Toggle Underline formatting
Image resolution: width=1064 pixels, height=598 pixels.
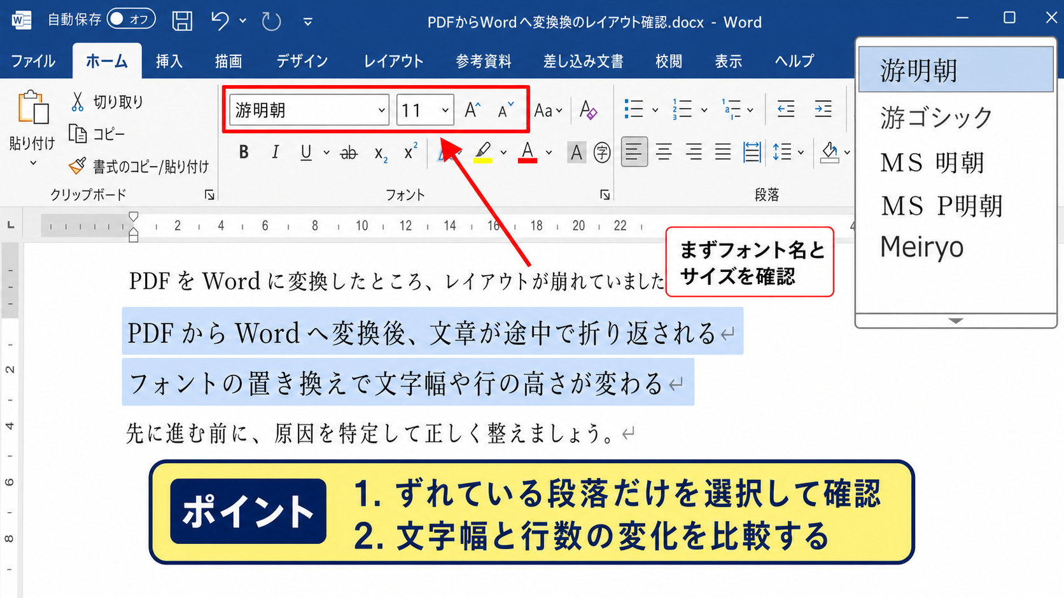tap(306, 152)
